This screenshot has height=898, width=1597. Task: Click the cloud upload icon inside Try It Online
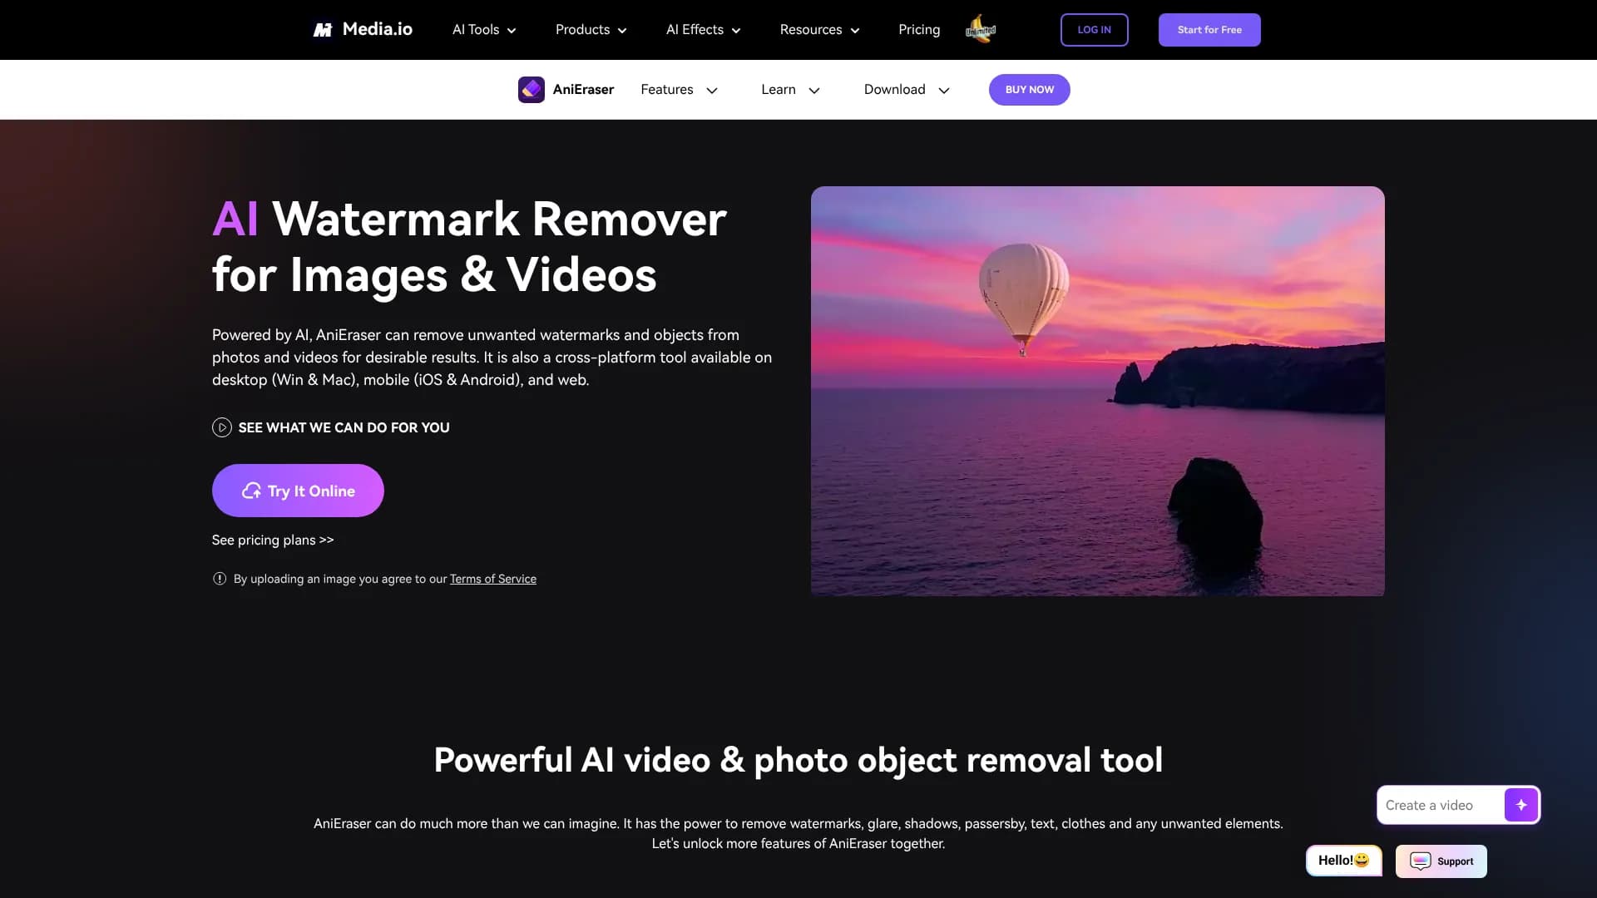pos(251,491)
